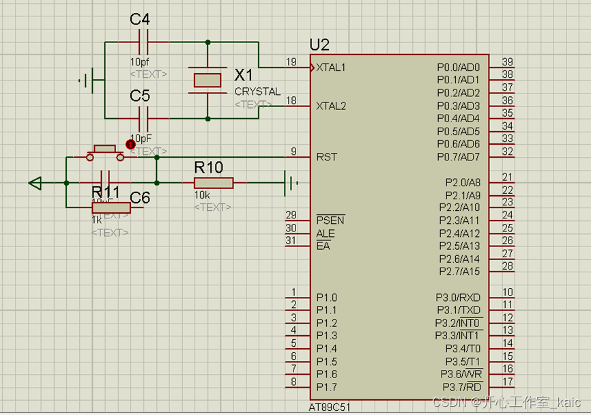Screen dimensions: 591x415
Task: Select the C4 capacitor symbol
Action: pos(143,42)
